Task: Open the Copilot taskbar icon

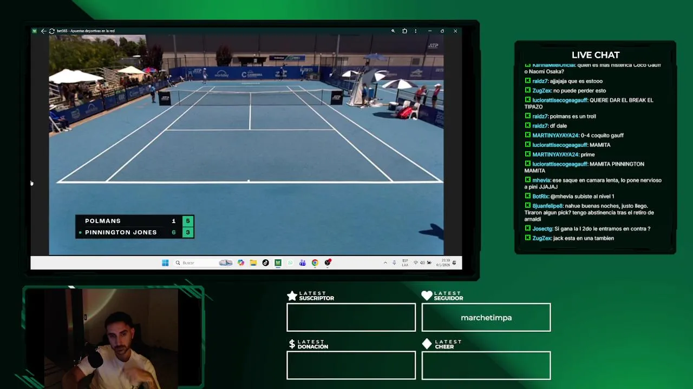Action: point(241,263)
